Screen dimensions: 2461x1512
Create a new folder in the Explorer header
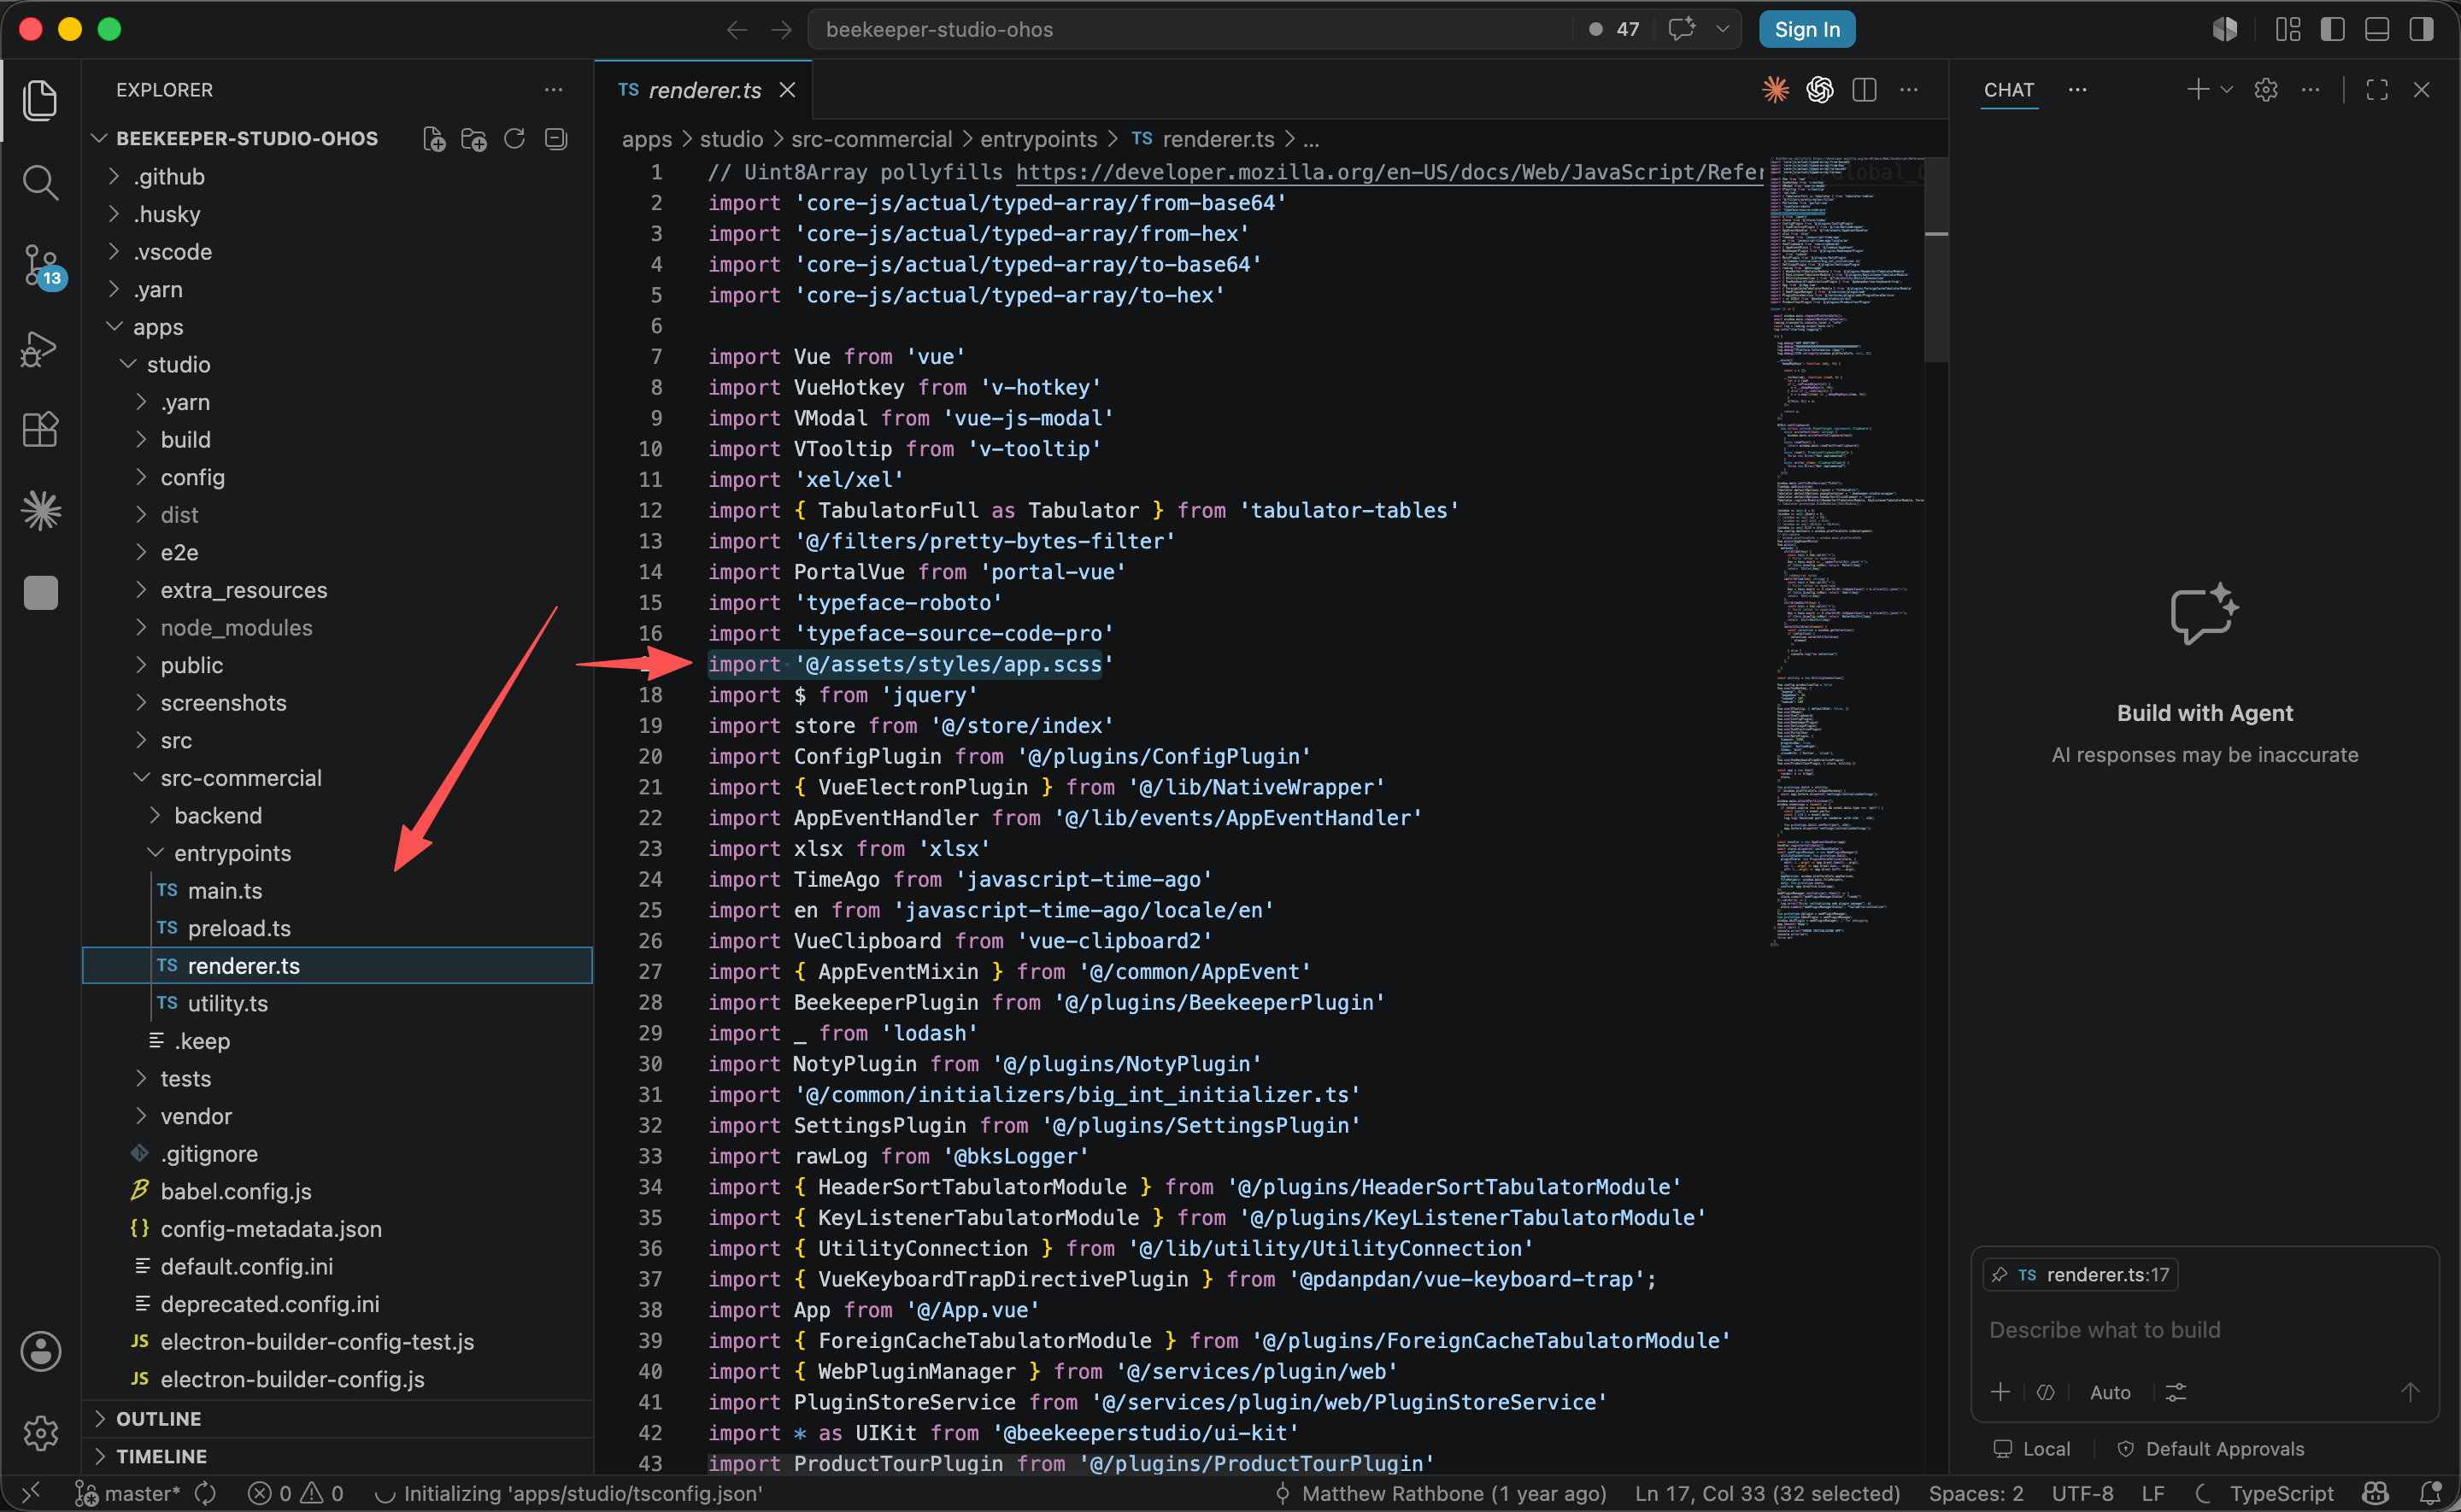click(474, 139)
